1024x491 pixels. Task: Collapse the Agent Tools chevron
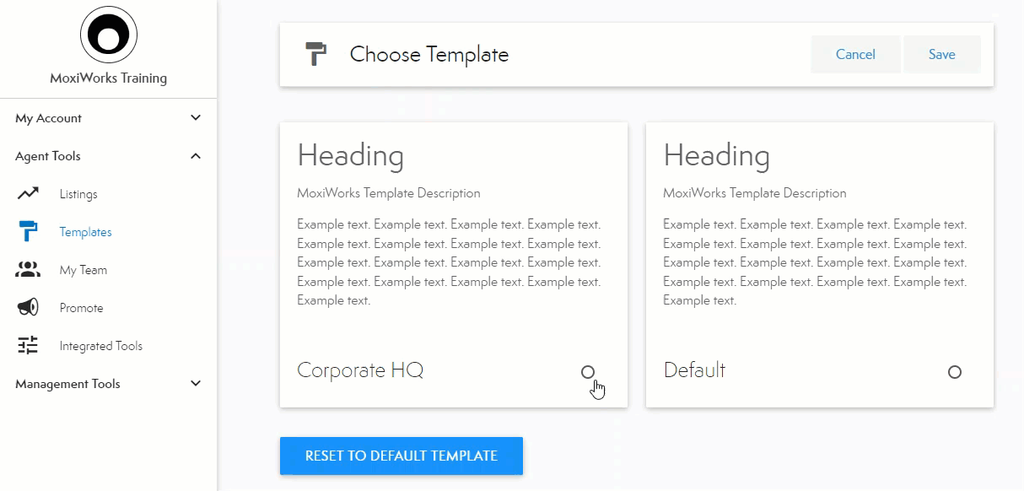point(196,156)
